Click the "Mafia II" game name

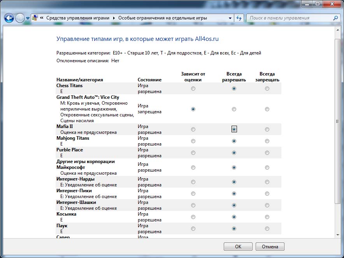pyautogui.click(x=65, y=126)
